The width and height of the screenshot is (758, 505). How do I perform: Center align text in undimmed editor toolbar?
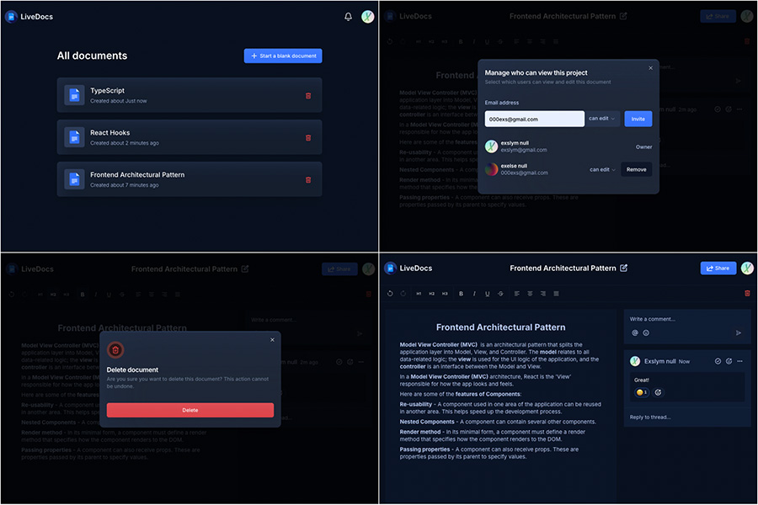pyautogui.click(x=530, y=294)
